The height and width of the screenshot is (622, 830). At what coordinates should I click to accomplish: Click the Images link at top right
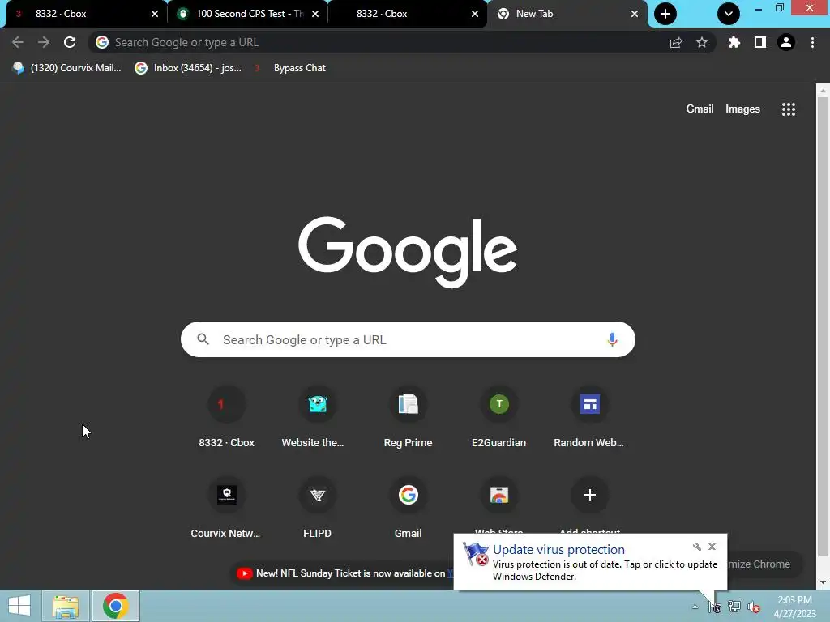pos(742,109)
